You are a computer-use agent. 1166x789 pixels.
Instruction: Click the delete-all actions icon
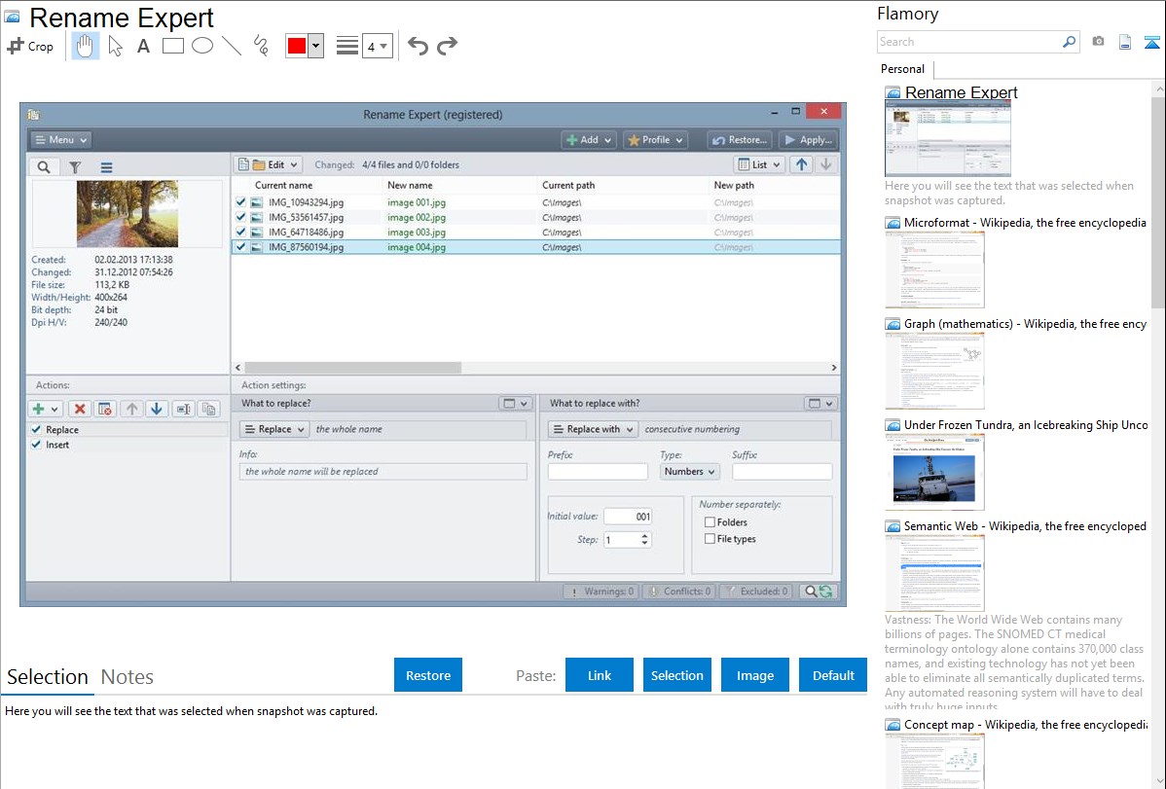click(x=105, y=409)
